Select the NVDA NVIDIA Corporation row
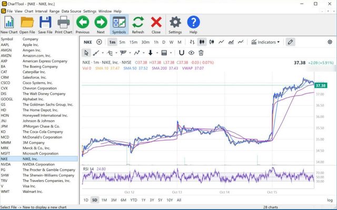 click(39, 164)
